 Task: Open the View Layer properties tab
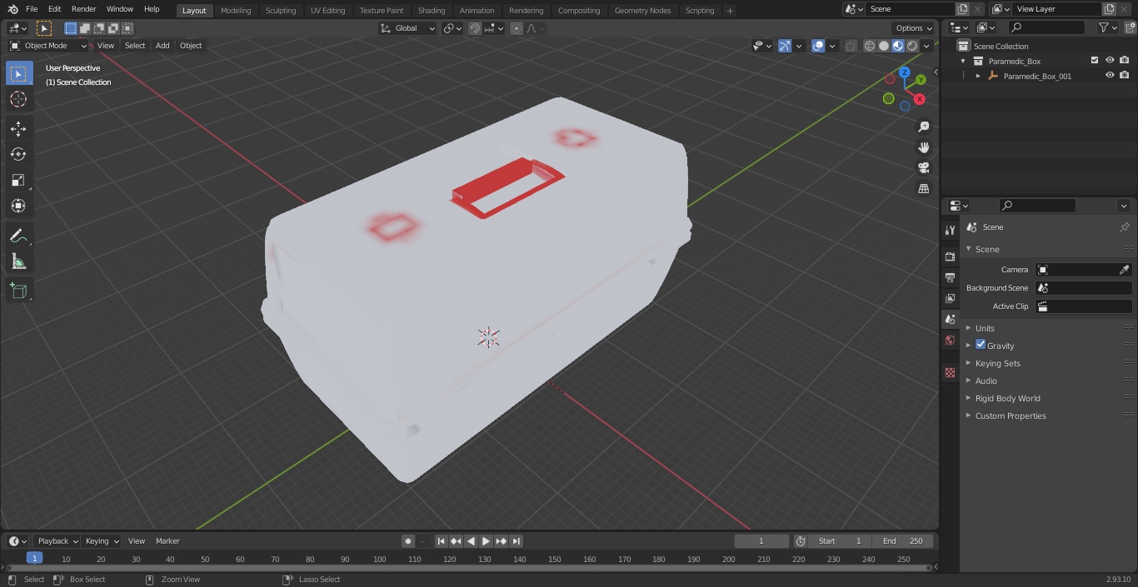pyautogui.click(x=950, y=298)
